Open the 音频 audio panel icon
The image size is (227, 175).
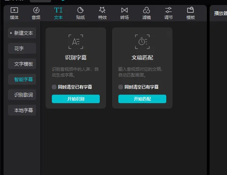36,10
